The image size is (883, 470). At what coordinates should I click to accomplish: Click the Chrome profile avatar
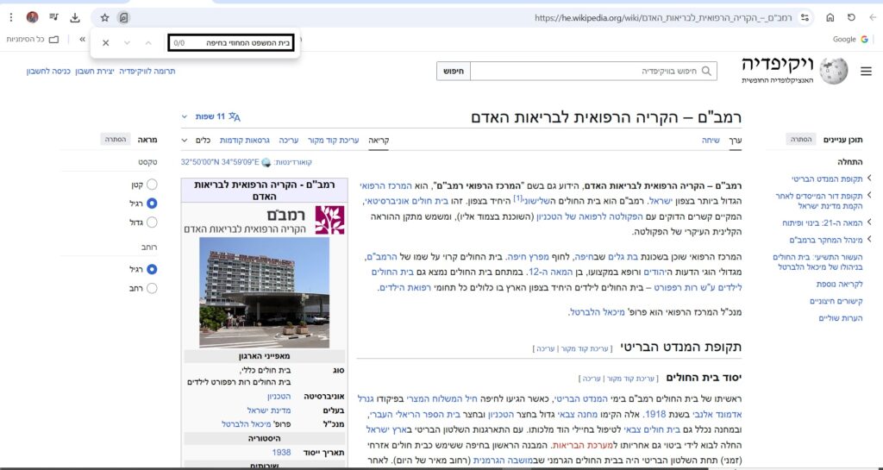[32, 17]
